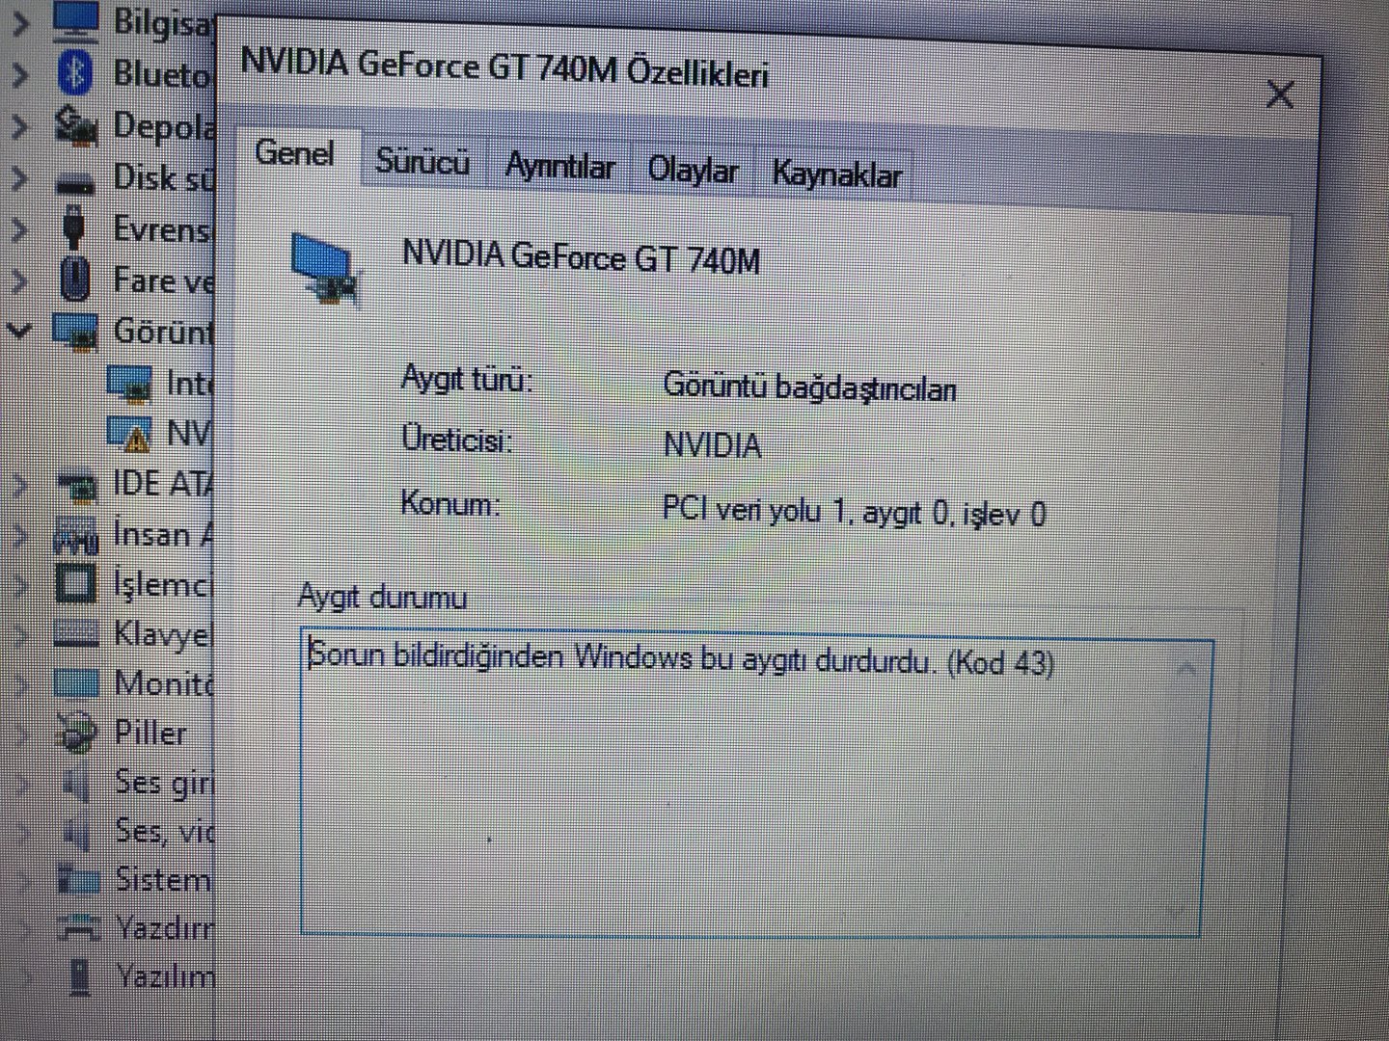Screen dimensions: 1389x1041
Task: Expand the Disk sürücüleri tree node
Action: click(x=19, y=177)
